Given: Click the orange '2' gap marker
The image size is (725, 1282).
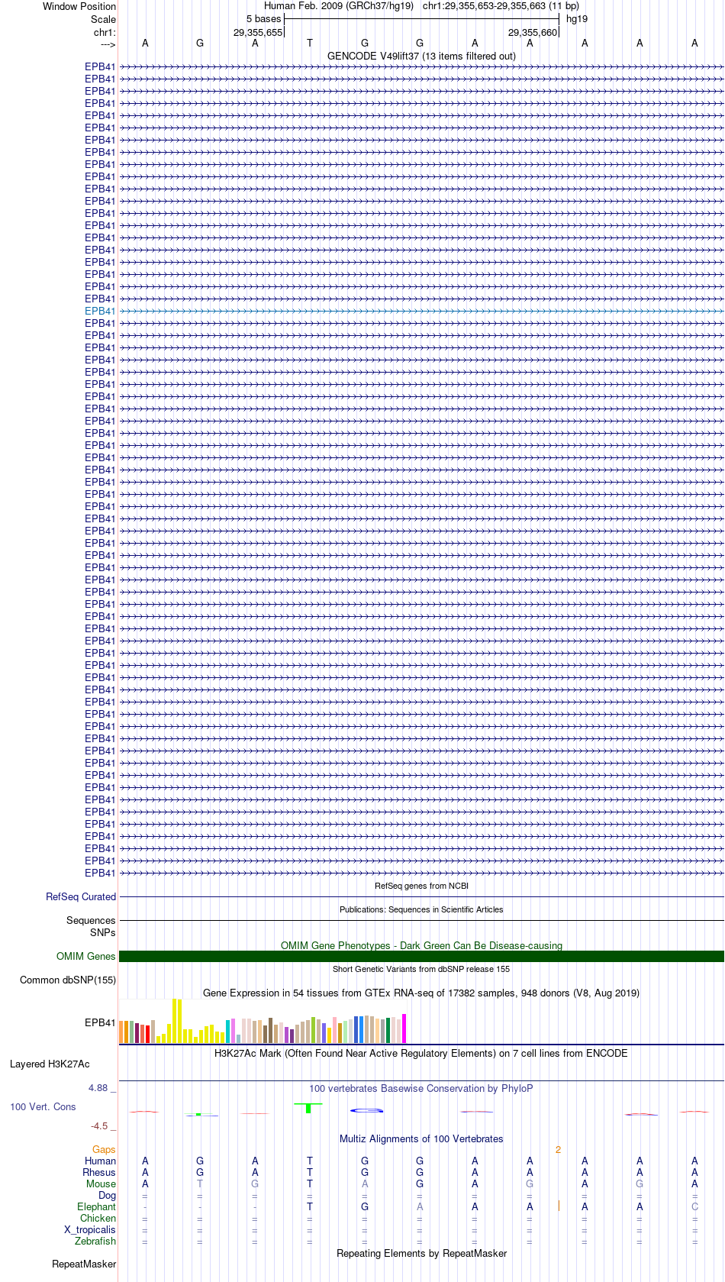Looking at the screenshot, I should click(558, 1149).
